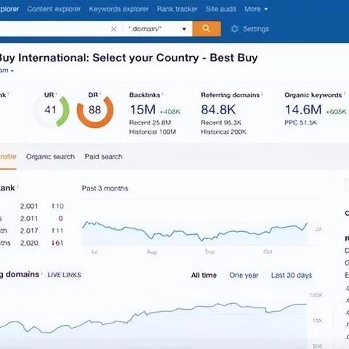Viewport: 349px width, 349px height.
Task: Select the All time chart range
Action: click(204, 275)
